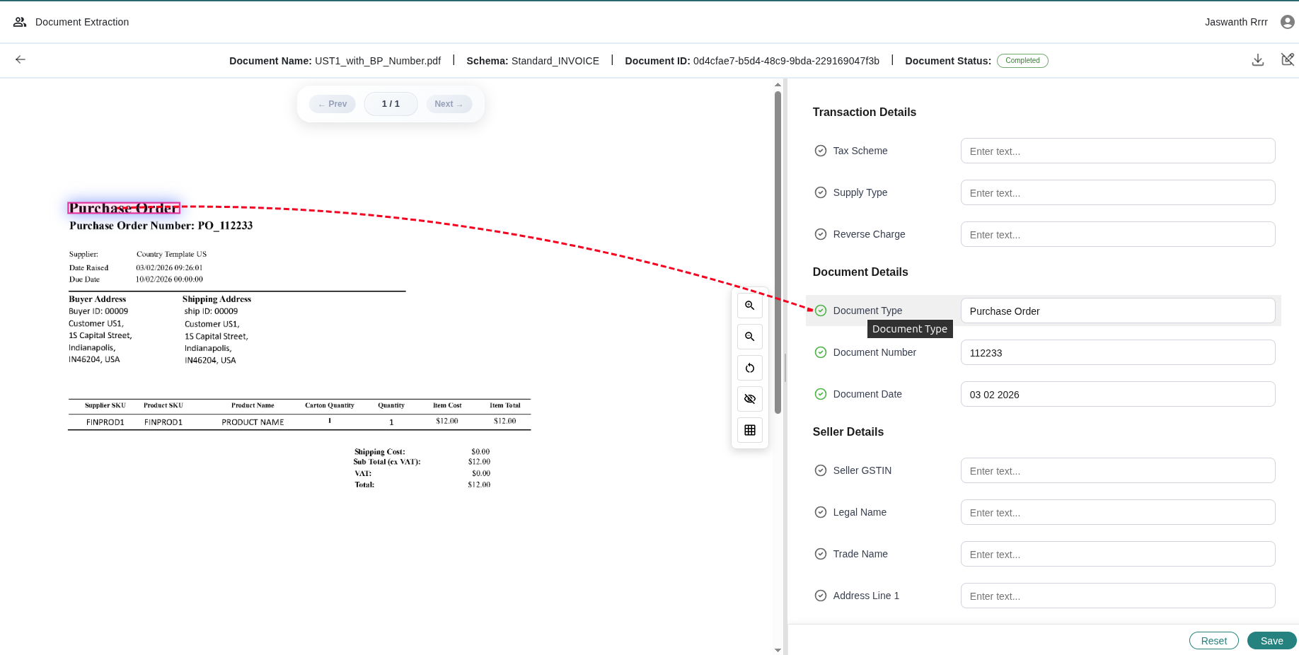The width and height of the screenshot is (1299, 655).
Task: Click the Document Extraction app icon
Action: (x=19, y=21)
